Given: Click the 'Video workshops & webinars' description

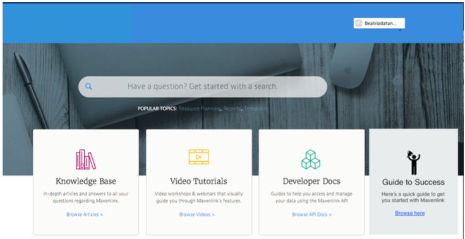Looking at the screenshot, I should [x=198, y=197].
